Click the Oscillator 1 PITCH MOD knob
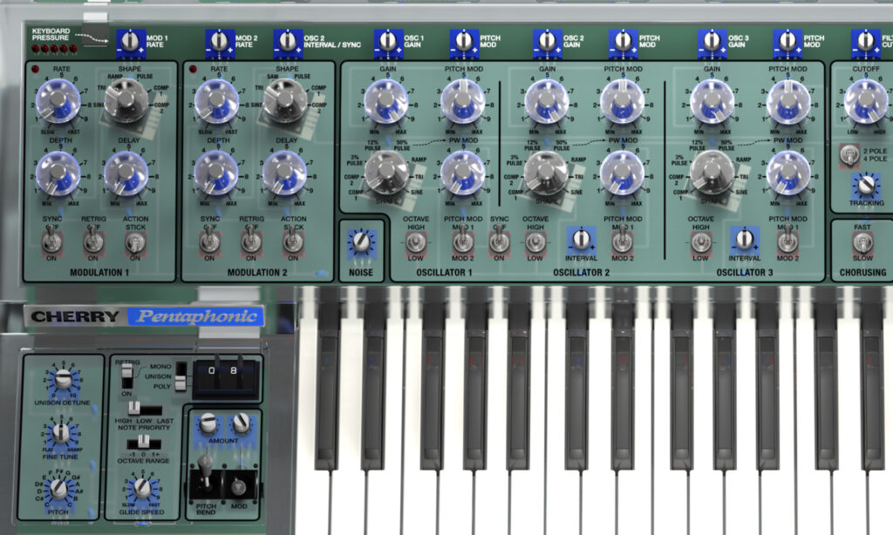The image size is (893, 535). (462, 101)
